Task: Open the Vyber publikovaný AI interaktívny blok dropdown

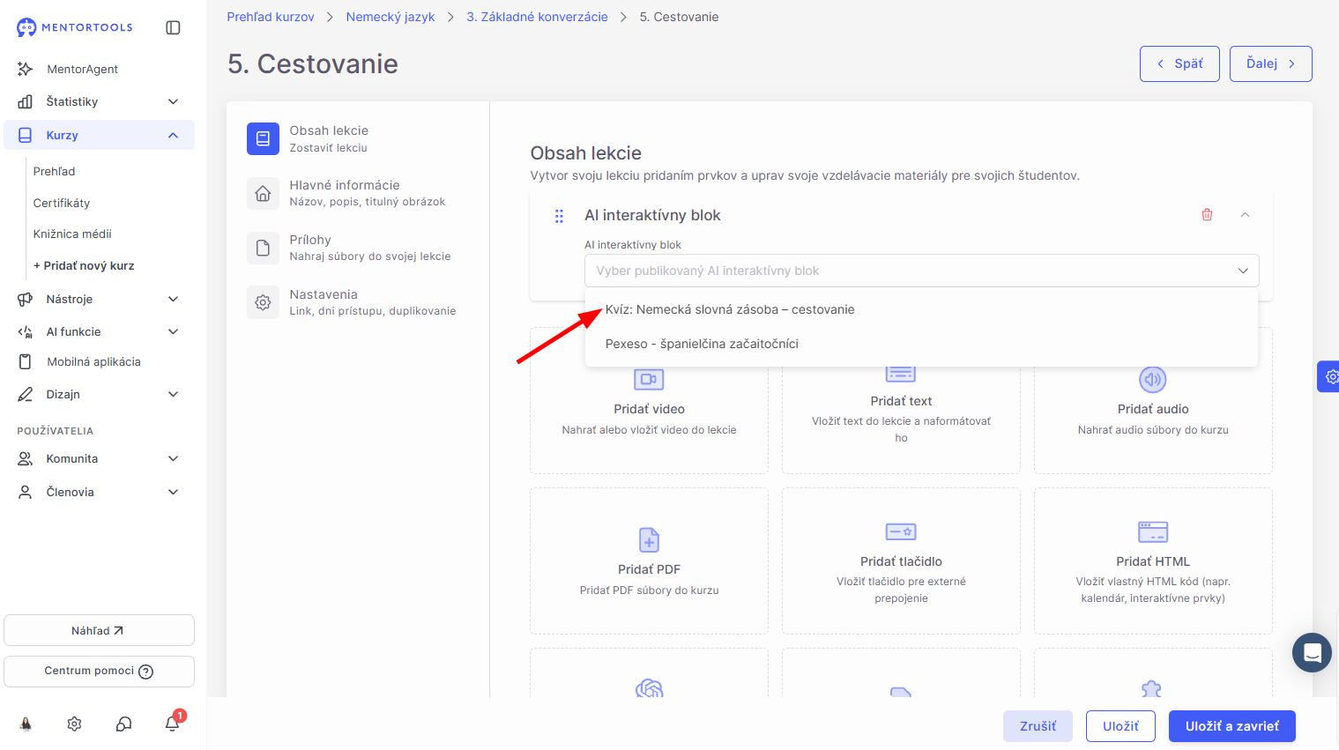Action: [x=921, y=271]
